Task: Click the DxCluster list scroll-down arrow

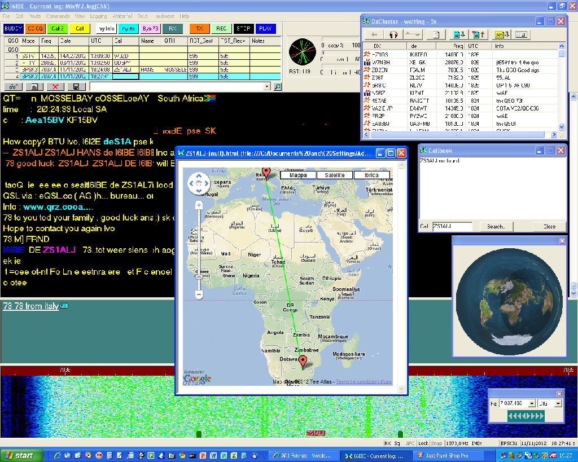Action: click(x=562, y=127)
